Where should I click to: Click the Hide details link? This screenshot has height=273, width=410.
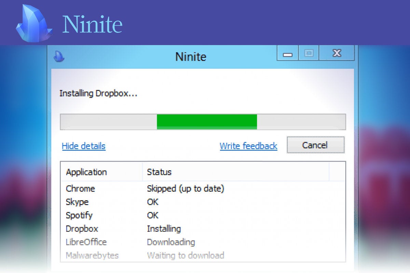click(x=84, y=146)
